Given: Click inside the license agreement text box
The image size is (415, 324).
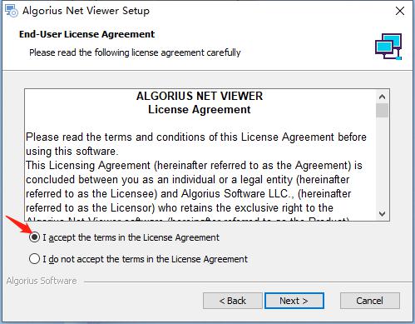Looking at the screenshot, I should pyautogui.click(x=200, y=155).
